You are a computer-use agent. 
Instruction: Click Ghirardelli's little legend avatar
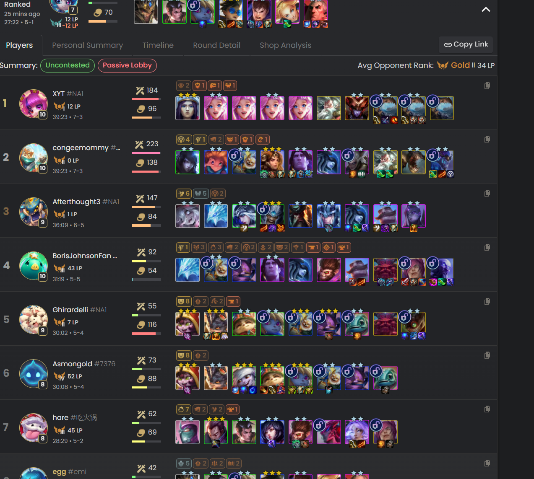coord(34,320)
